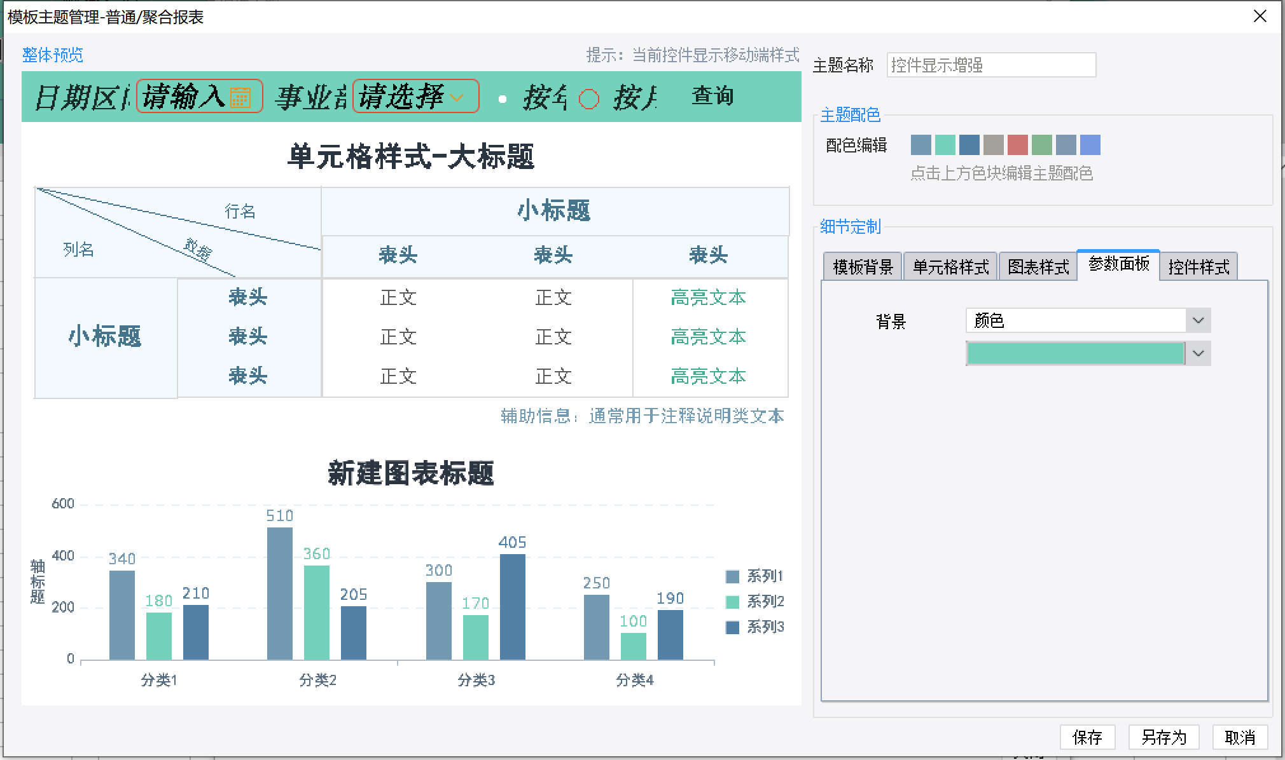This screenshot has height=760, width=1285.
Task: Open the 控件样式 tab
Action: (x=1198, y=267)
